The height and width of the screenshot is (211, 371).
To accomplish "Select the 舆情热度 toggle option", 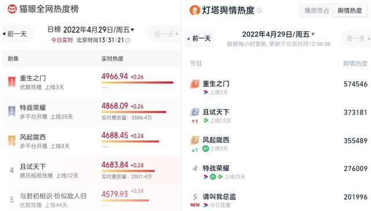I will [350, 10].
